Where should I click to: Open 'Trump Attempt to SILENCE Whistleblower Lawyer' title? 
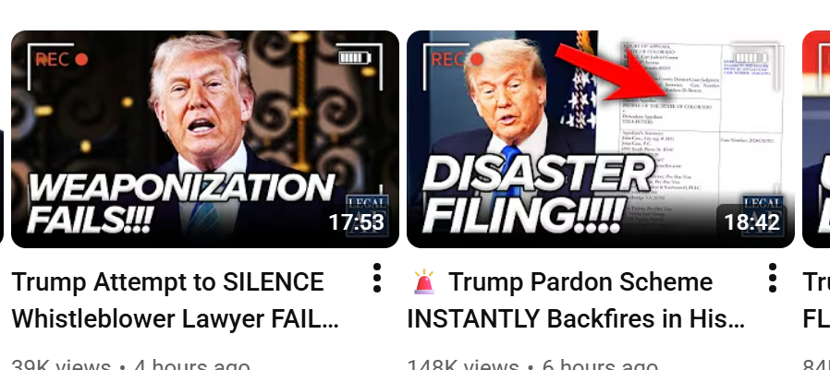176,300
